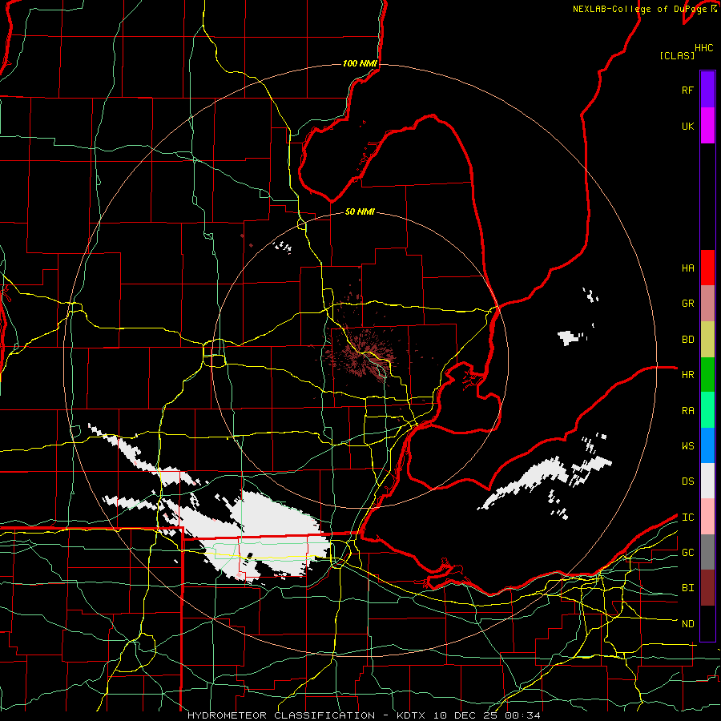Screen dimensions: 721x721
Task: Click the RF purple legend swatch
Action: point(707,90)
